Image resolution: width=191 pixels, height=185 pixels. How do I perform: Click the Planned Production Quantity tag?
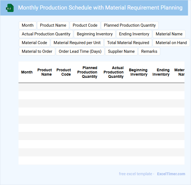(x=130, y=25)
